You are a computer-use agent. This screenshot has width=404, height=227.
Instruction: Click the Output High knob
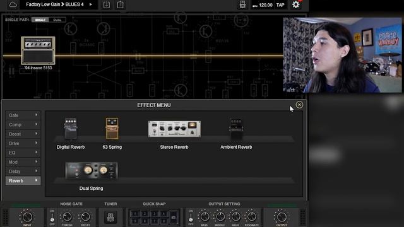click(235, 217)
